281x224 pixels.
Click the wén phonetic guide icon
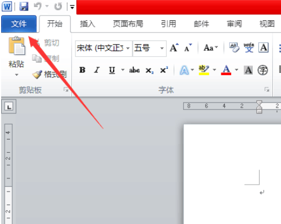click(249, 47)
